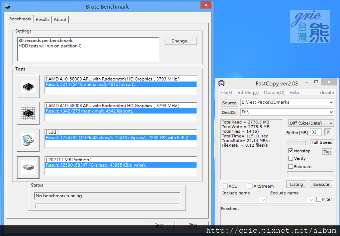Select the graphics Result: 1774735 row
The width and height of the screenshot is (340, 236).
[121, 138]
